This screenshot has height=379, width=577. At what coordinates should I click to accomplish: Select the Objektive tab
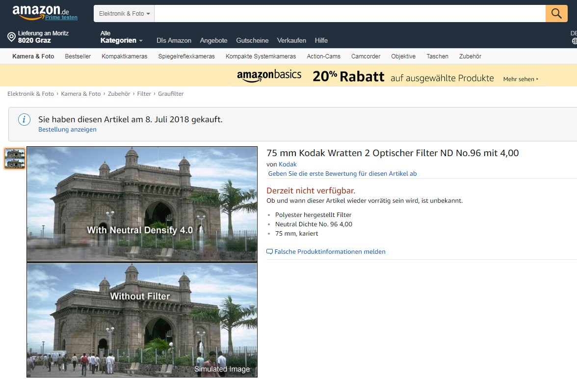[403, 56]
